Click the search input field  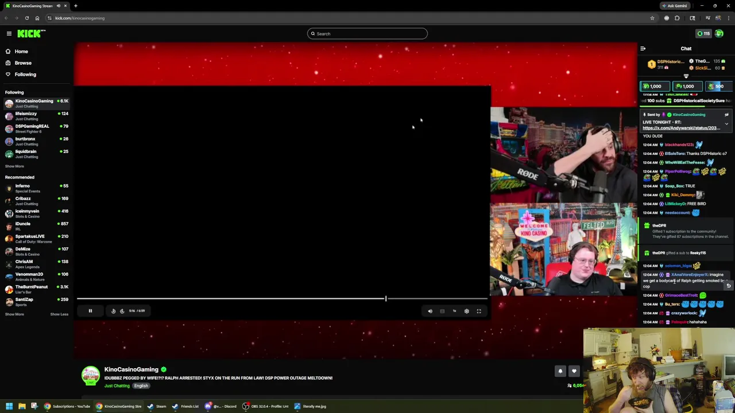click(367, 34)
